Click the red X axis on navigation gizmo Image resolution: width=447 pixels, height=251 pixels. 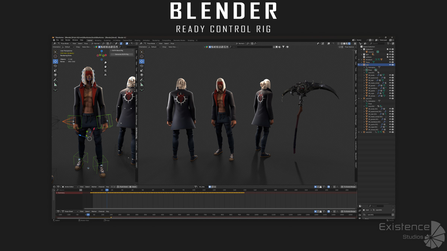coord(105,56)
